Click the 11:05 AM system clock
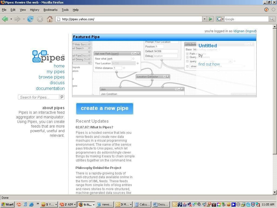The width and height of the screenshot is (277, 208). pyautogui.click(x=268, y=205)
